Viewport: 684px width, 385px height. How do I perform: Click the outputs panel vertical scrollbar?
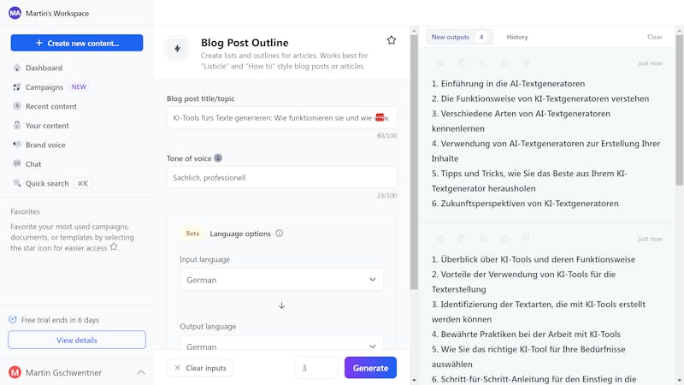(680, 110)
